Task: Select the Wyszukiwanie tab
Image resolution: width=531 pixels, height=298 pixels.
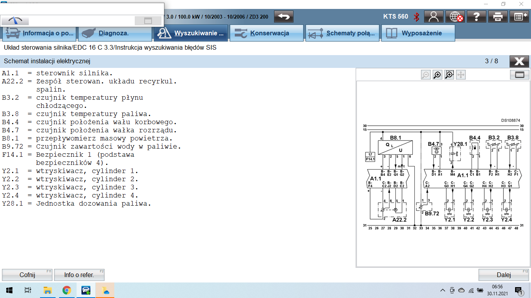Action: (191, 33)
